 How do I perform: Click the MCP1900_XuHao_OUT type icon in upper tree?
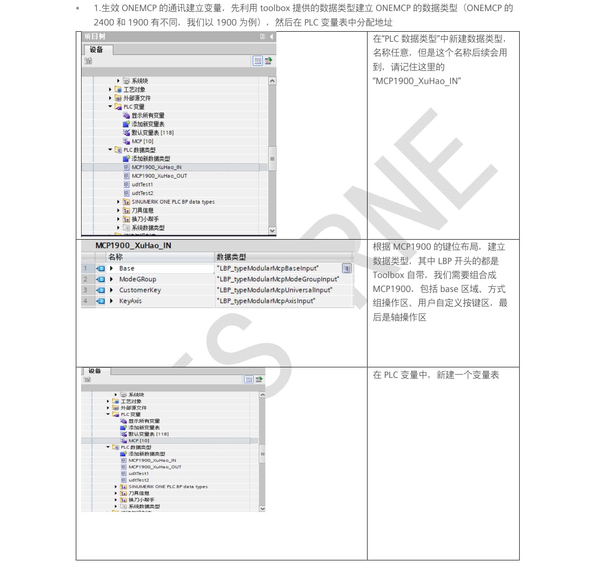click(127, 176)
